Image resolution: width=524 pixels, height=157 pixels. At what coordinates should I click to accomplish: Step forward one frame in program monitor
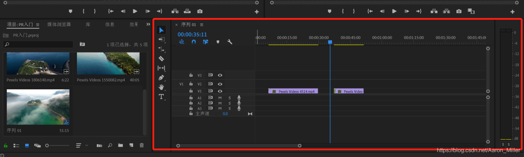pyautogui.click(x=407, y=11)
